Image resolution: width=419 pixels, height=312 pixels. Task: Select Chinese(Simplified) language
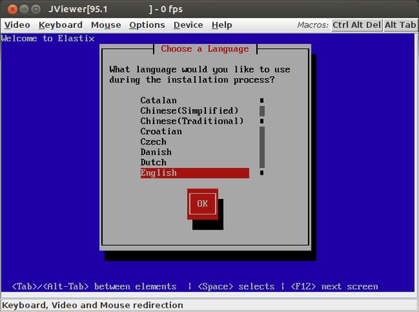click(189, 110)
